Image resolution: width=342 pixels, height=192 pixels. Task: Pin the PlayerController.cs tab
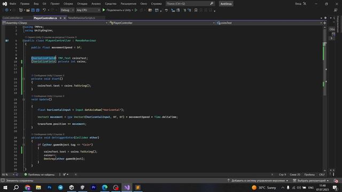click(x=60, y=18)
